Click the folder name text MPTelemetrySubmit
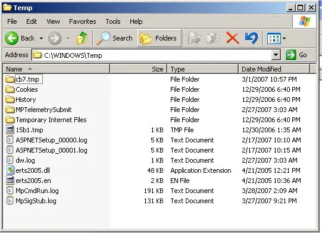 coord(43,110)
